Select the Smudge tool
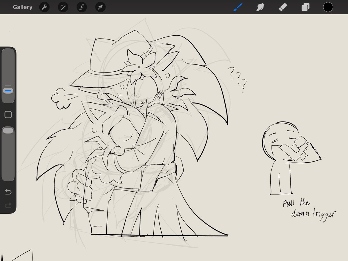Viewport: 348px width, 261px height. coord(260,7)
